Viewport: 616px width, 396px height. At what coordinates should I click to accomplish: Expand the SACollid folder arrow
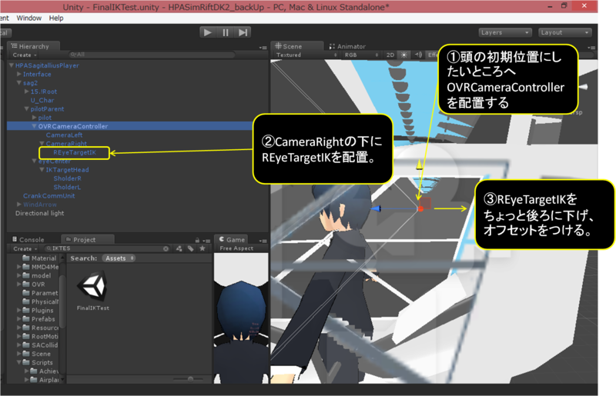(18, 345)
